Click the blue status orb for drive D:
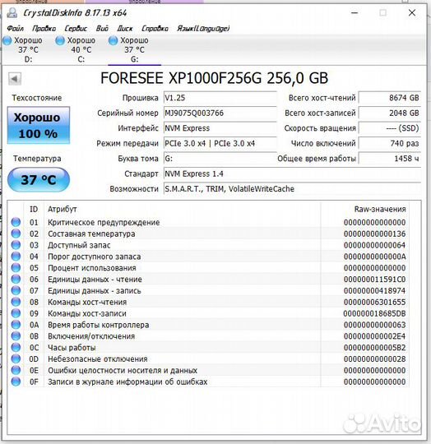The width and height of the screenshot is (431, 444). tap(7, 40)
